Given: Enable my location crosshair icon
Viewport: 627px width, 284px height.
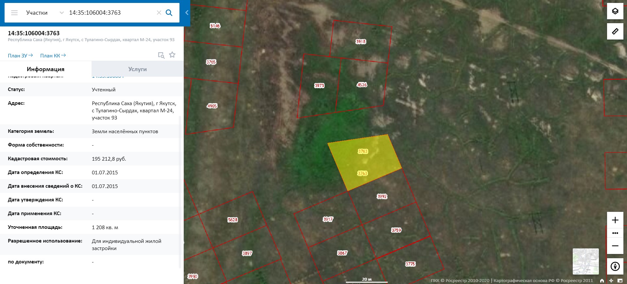Looking at the screenshot, I should tap(611, 280).
